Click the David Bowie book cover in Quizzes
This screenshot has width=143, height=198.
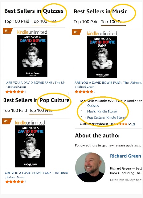click(x=32, y=56)
